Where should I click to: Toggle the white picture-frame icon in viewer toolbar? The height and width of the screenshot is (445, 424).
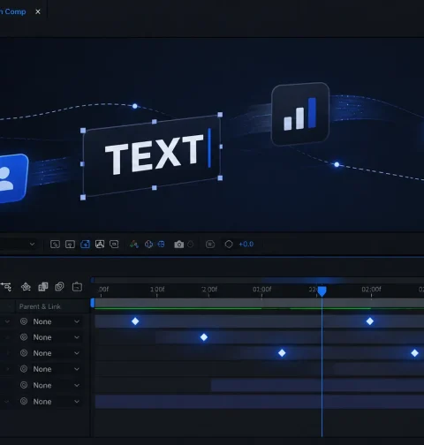coord(100,244)
